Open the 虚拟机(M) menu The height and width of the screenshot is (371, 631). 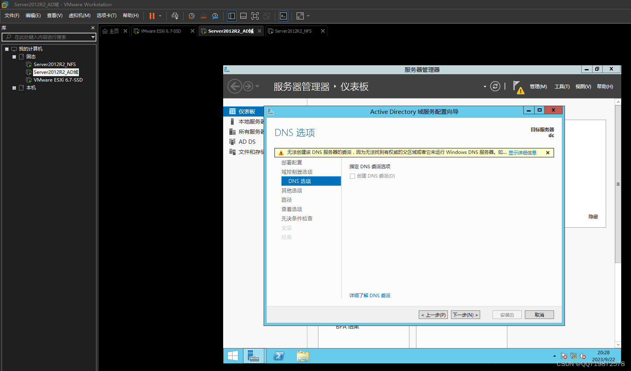coord(80,16)
